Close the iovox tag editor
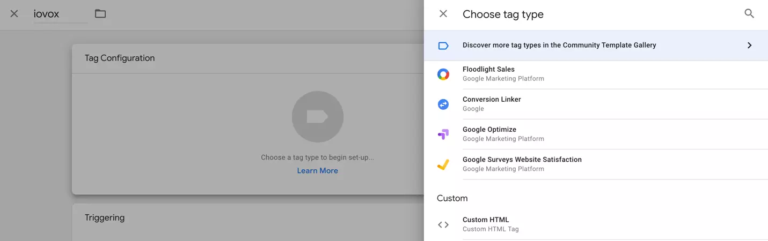This screenshot has width=768, height=241. tap(14, 14)
